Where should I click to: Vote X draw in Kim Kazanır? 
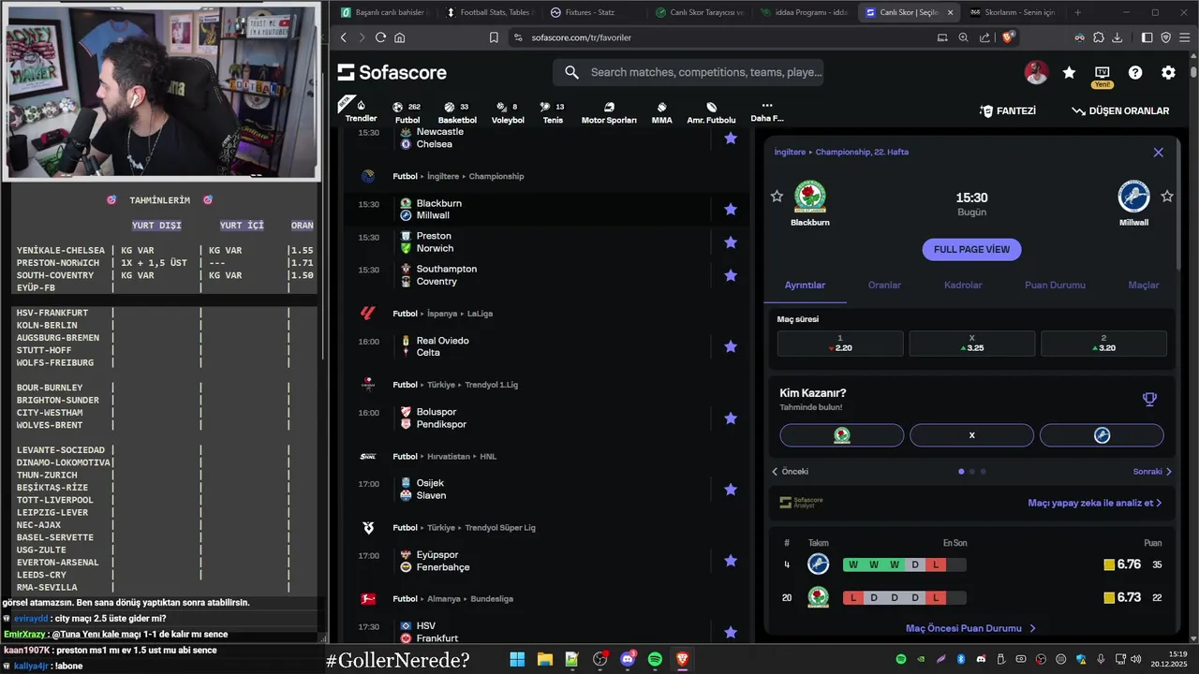coord(971,435)
